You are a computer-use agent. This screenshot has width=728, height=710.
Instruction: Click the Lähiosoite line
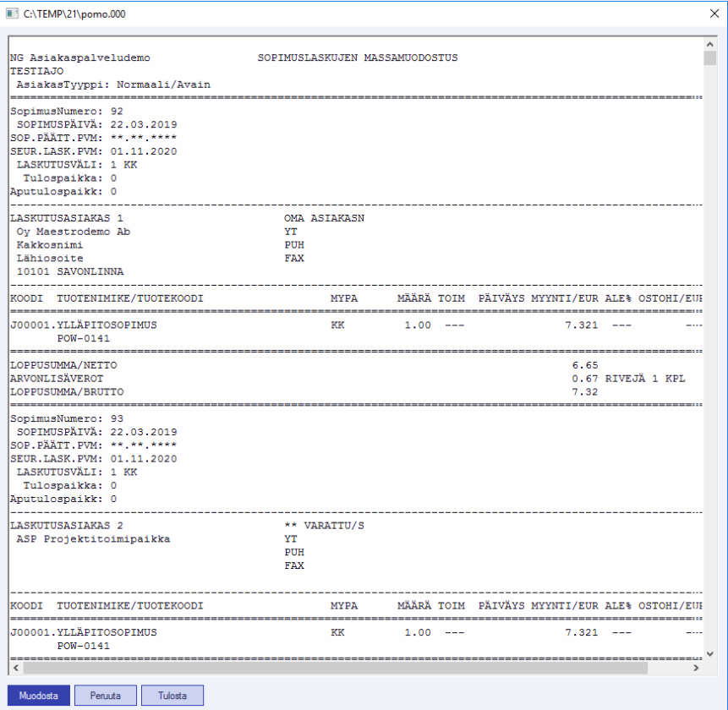[50, 258]
